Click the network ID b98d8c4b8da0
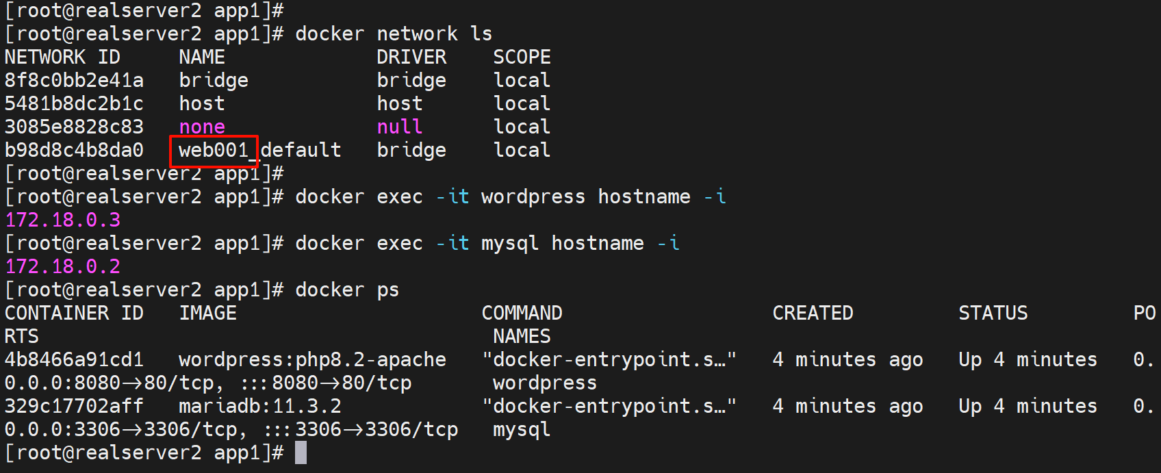Image resolution: width=1161 pixels, height=473 pixels. [x=74, y=151]
